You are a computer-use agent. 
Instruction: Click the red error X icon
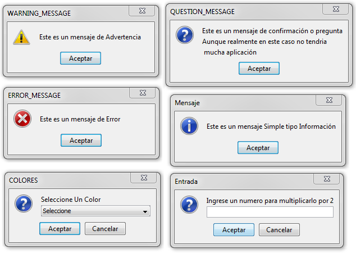(22, 119)
